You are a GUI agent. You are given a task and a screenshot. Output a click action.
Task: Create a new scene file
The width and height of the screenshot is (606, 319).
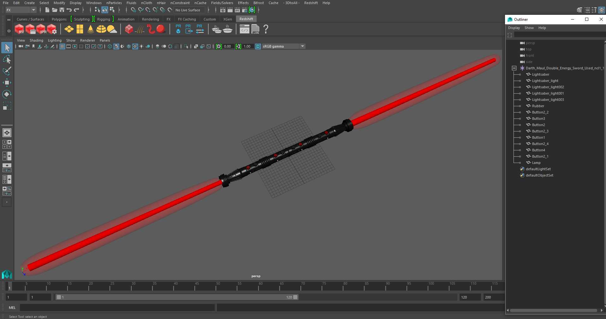tap(47, 10)
